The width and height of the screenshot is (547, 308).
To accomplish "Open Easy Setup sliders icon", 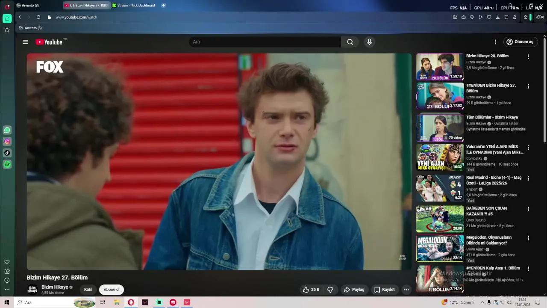I will [x=506, y=17].
